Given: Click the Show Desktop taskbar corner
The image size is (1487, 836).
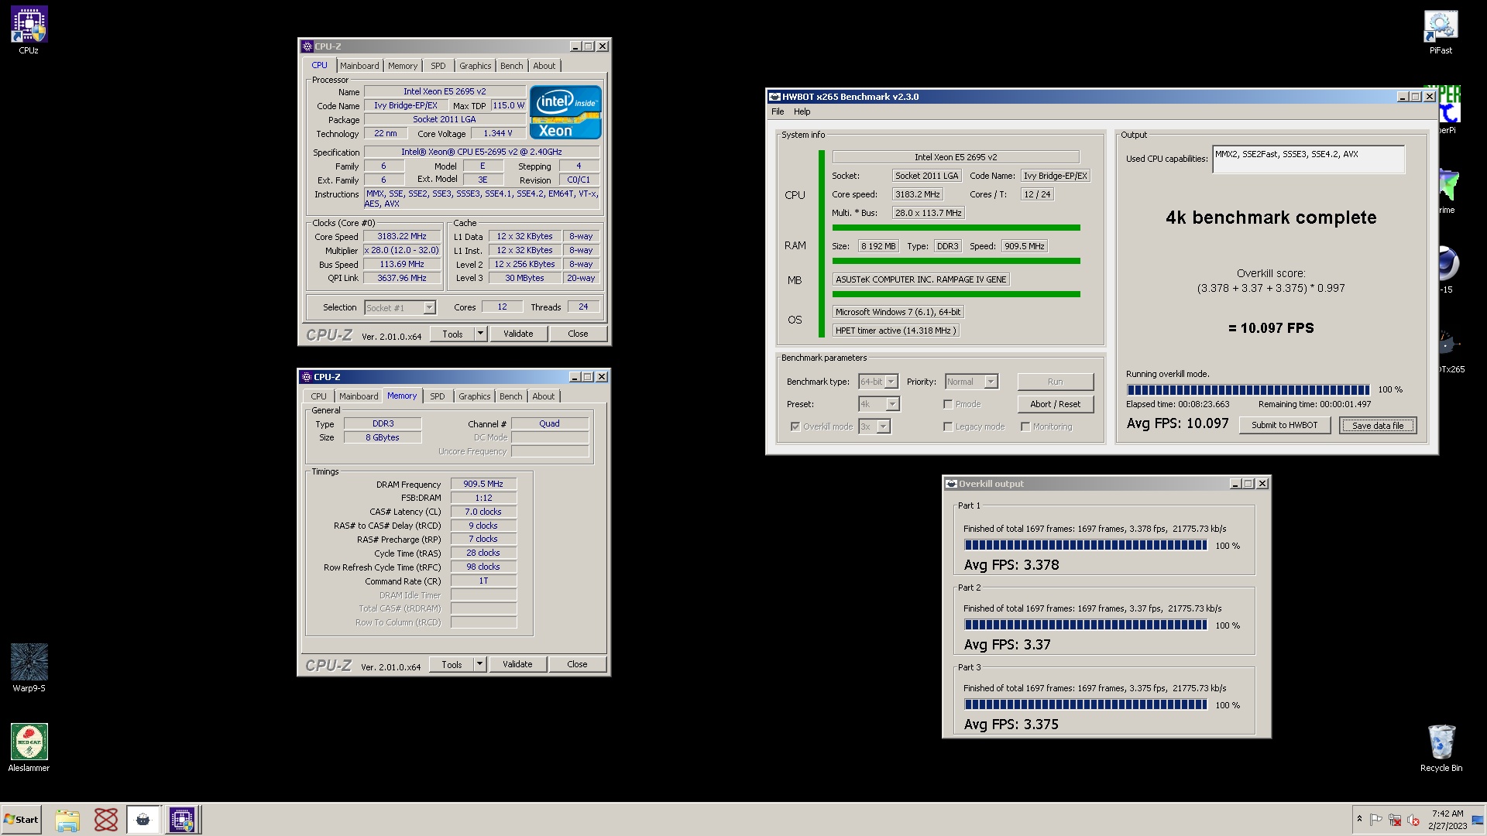Looking at the screenshot, I should [1478, 820].
